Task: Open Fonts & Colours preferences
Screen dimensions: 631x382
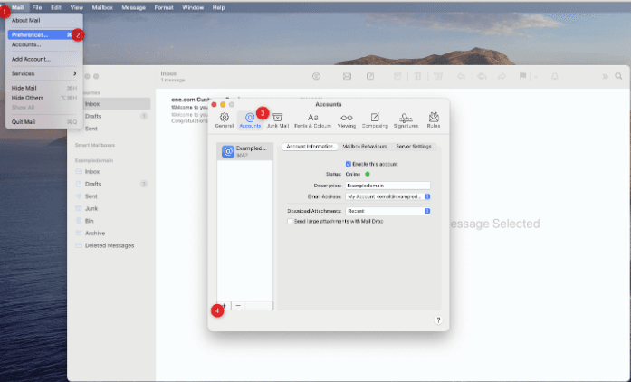Action: tap(313, 119)
